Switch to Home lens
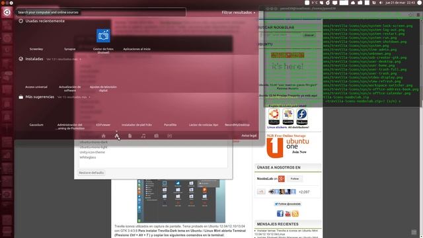 pyautogui.click(x=103, y=136)
